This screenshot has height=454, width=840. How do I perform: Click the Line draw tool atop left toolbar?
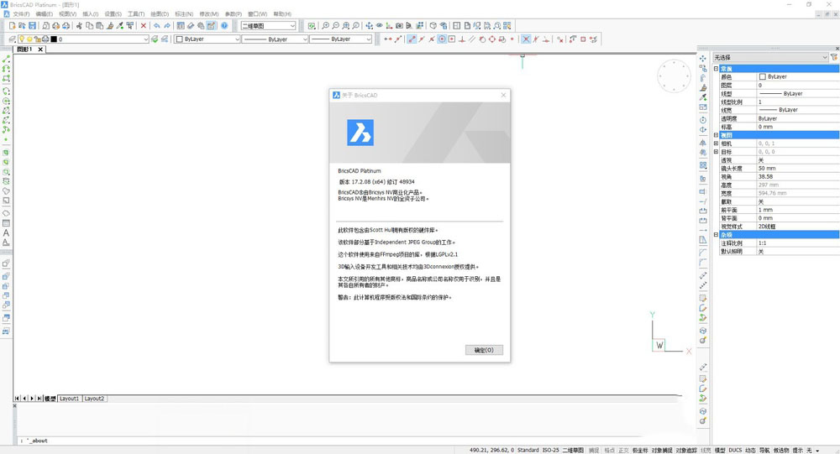[6, 59]
